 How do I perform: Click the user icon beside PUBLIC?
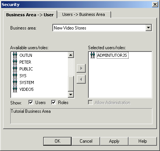(x=15, y=69)
